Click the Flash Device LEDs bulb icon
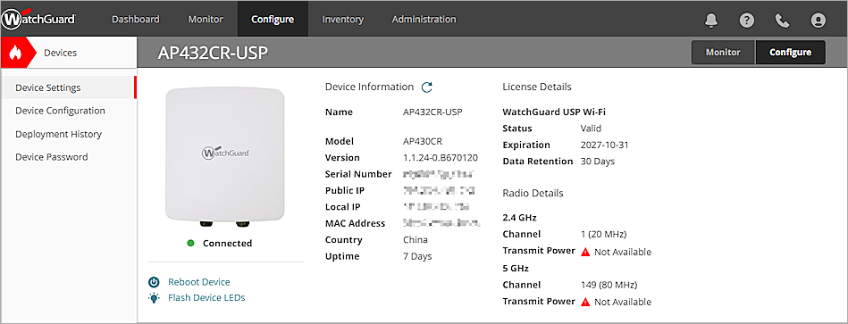This screenshot has height=324, width=848. click(x=154, y=297)
